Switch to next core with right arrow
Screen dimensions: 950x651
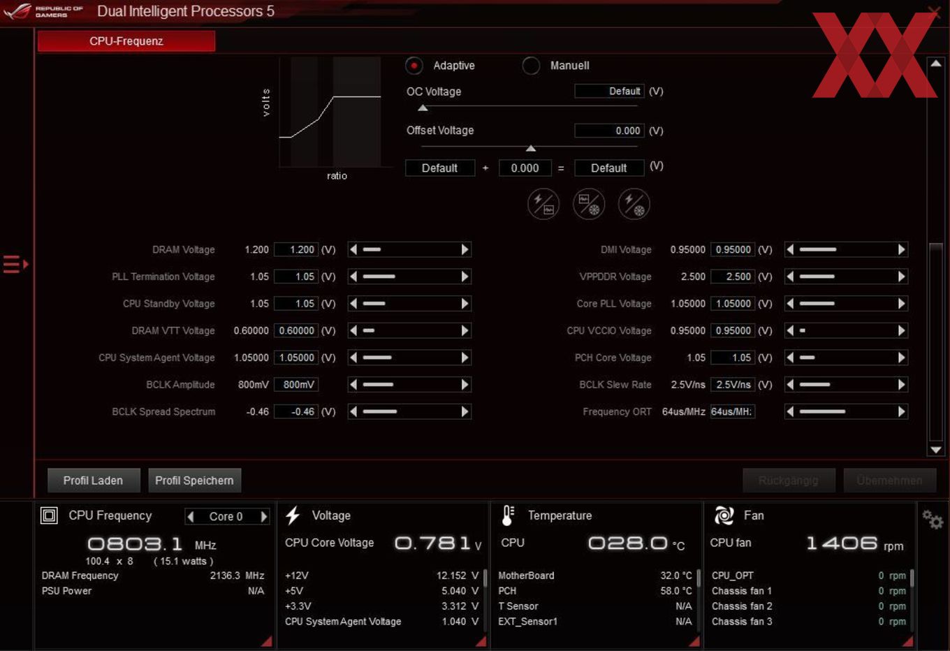point(264,516)
